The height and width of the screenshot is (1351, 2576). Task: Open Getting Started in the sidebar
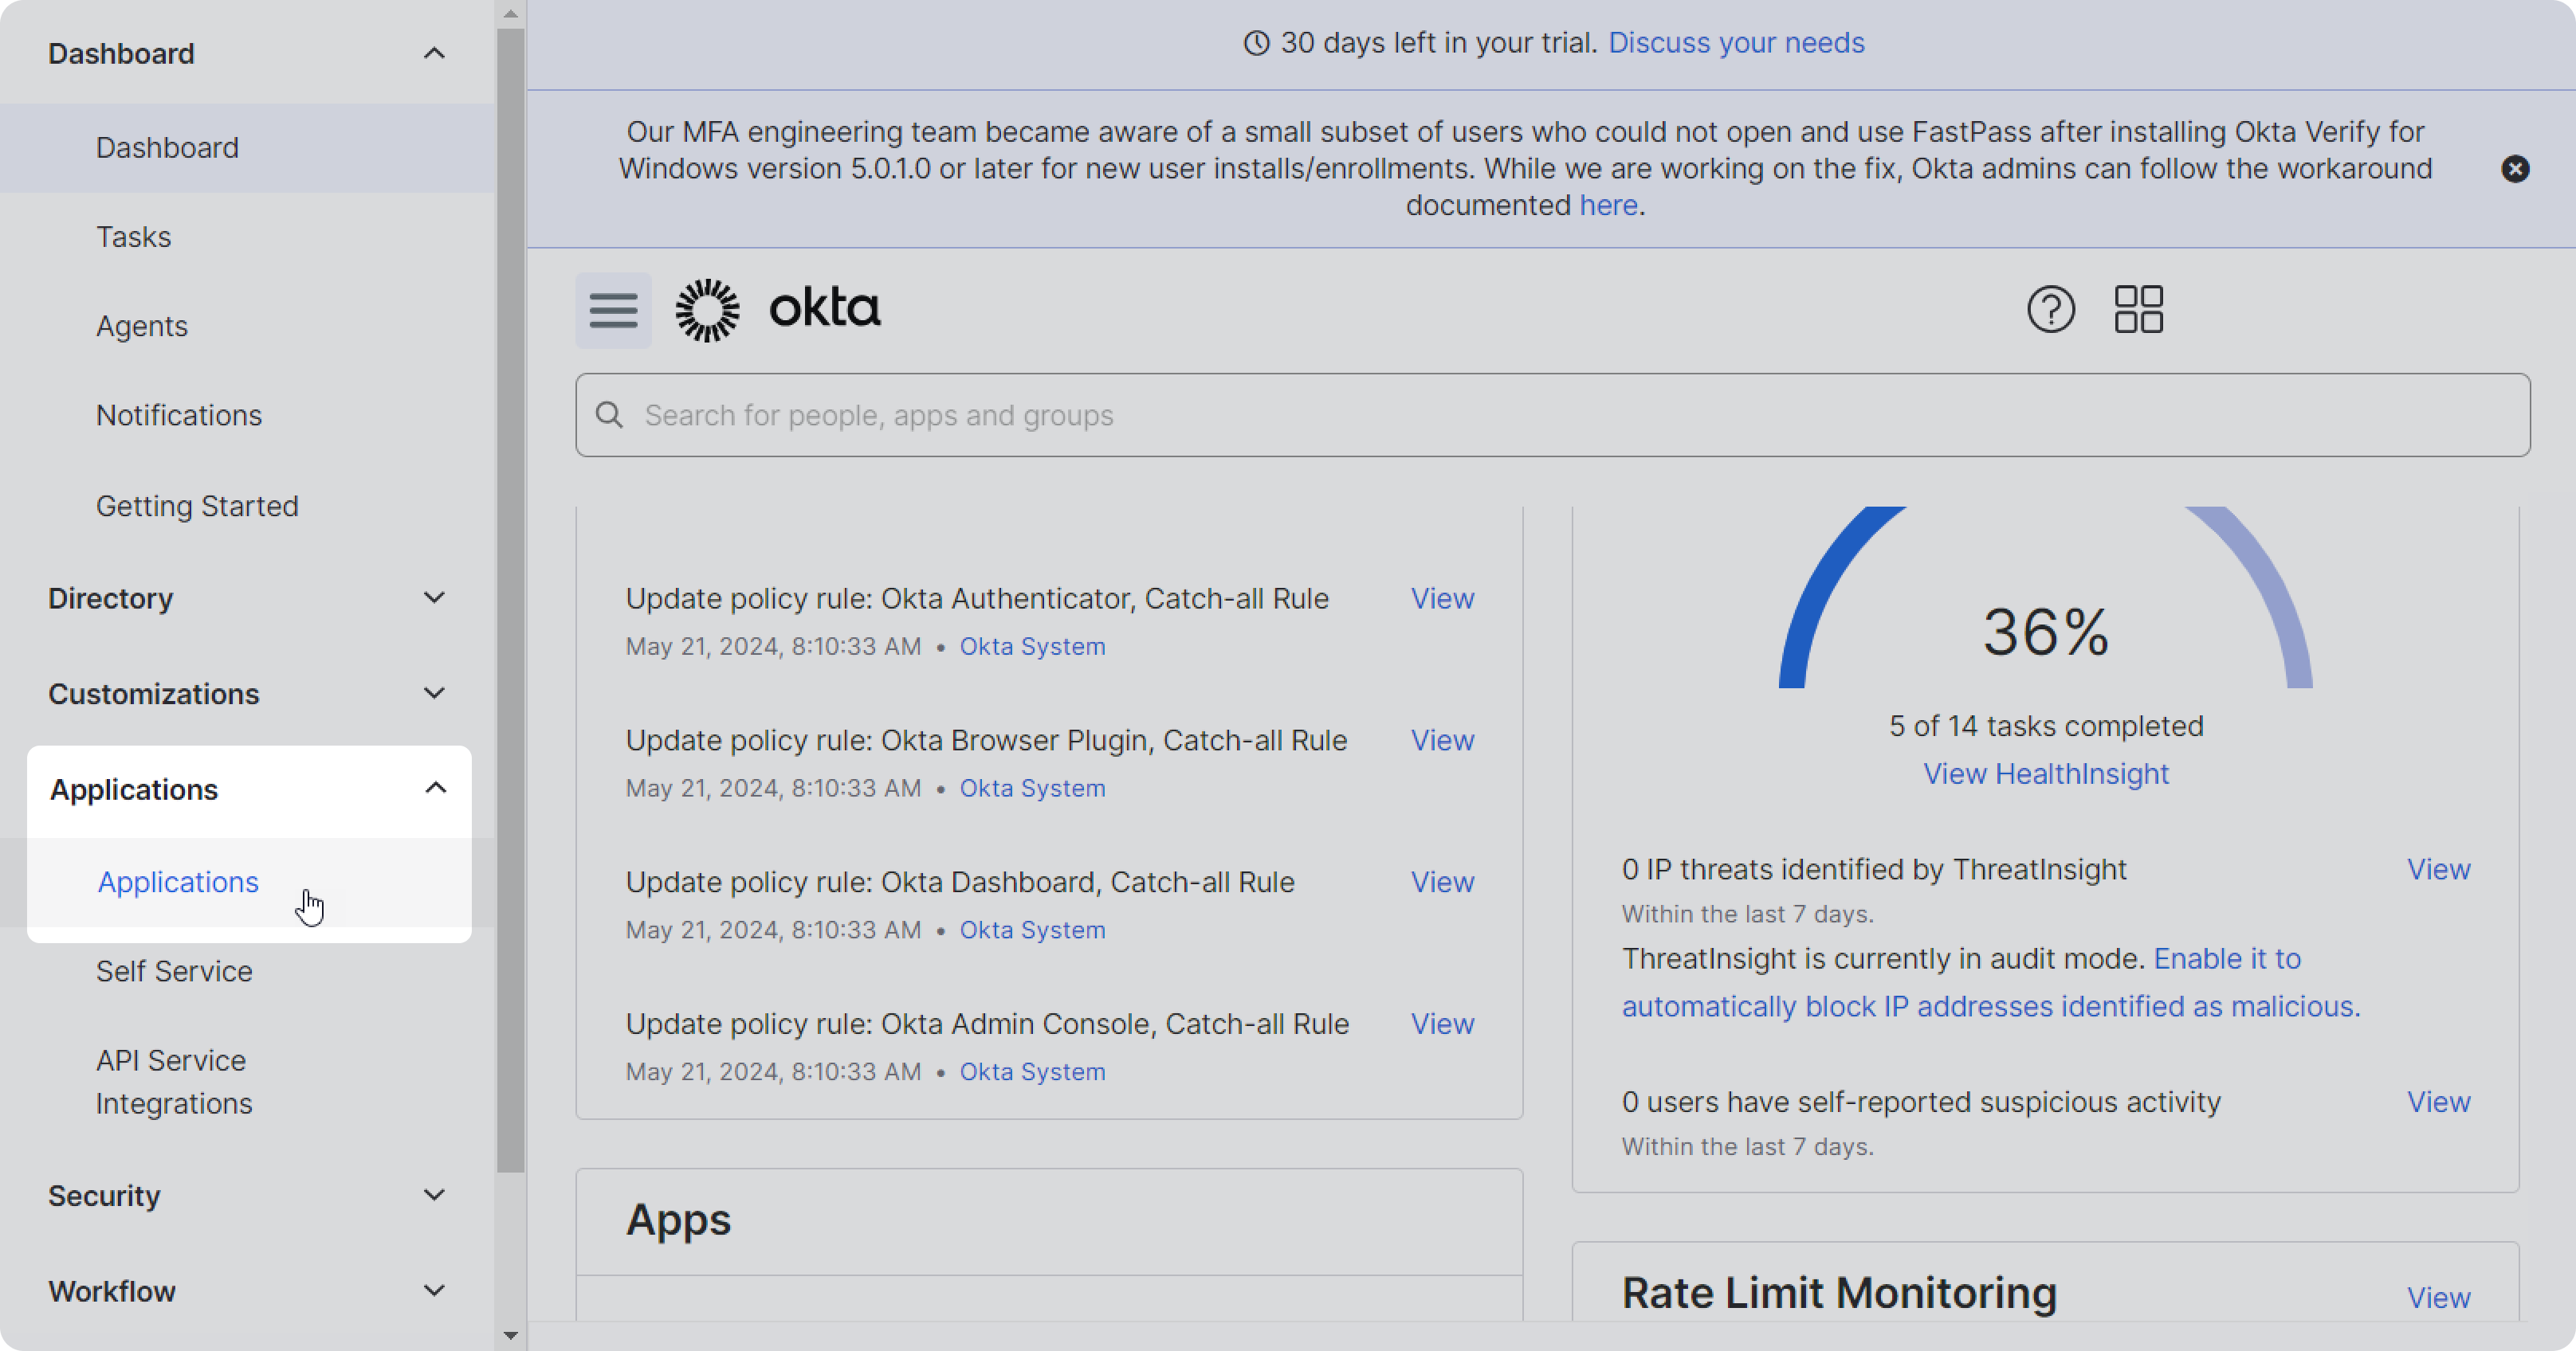tap(197, 506)
